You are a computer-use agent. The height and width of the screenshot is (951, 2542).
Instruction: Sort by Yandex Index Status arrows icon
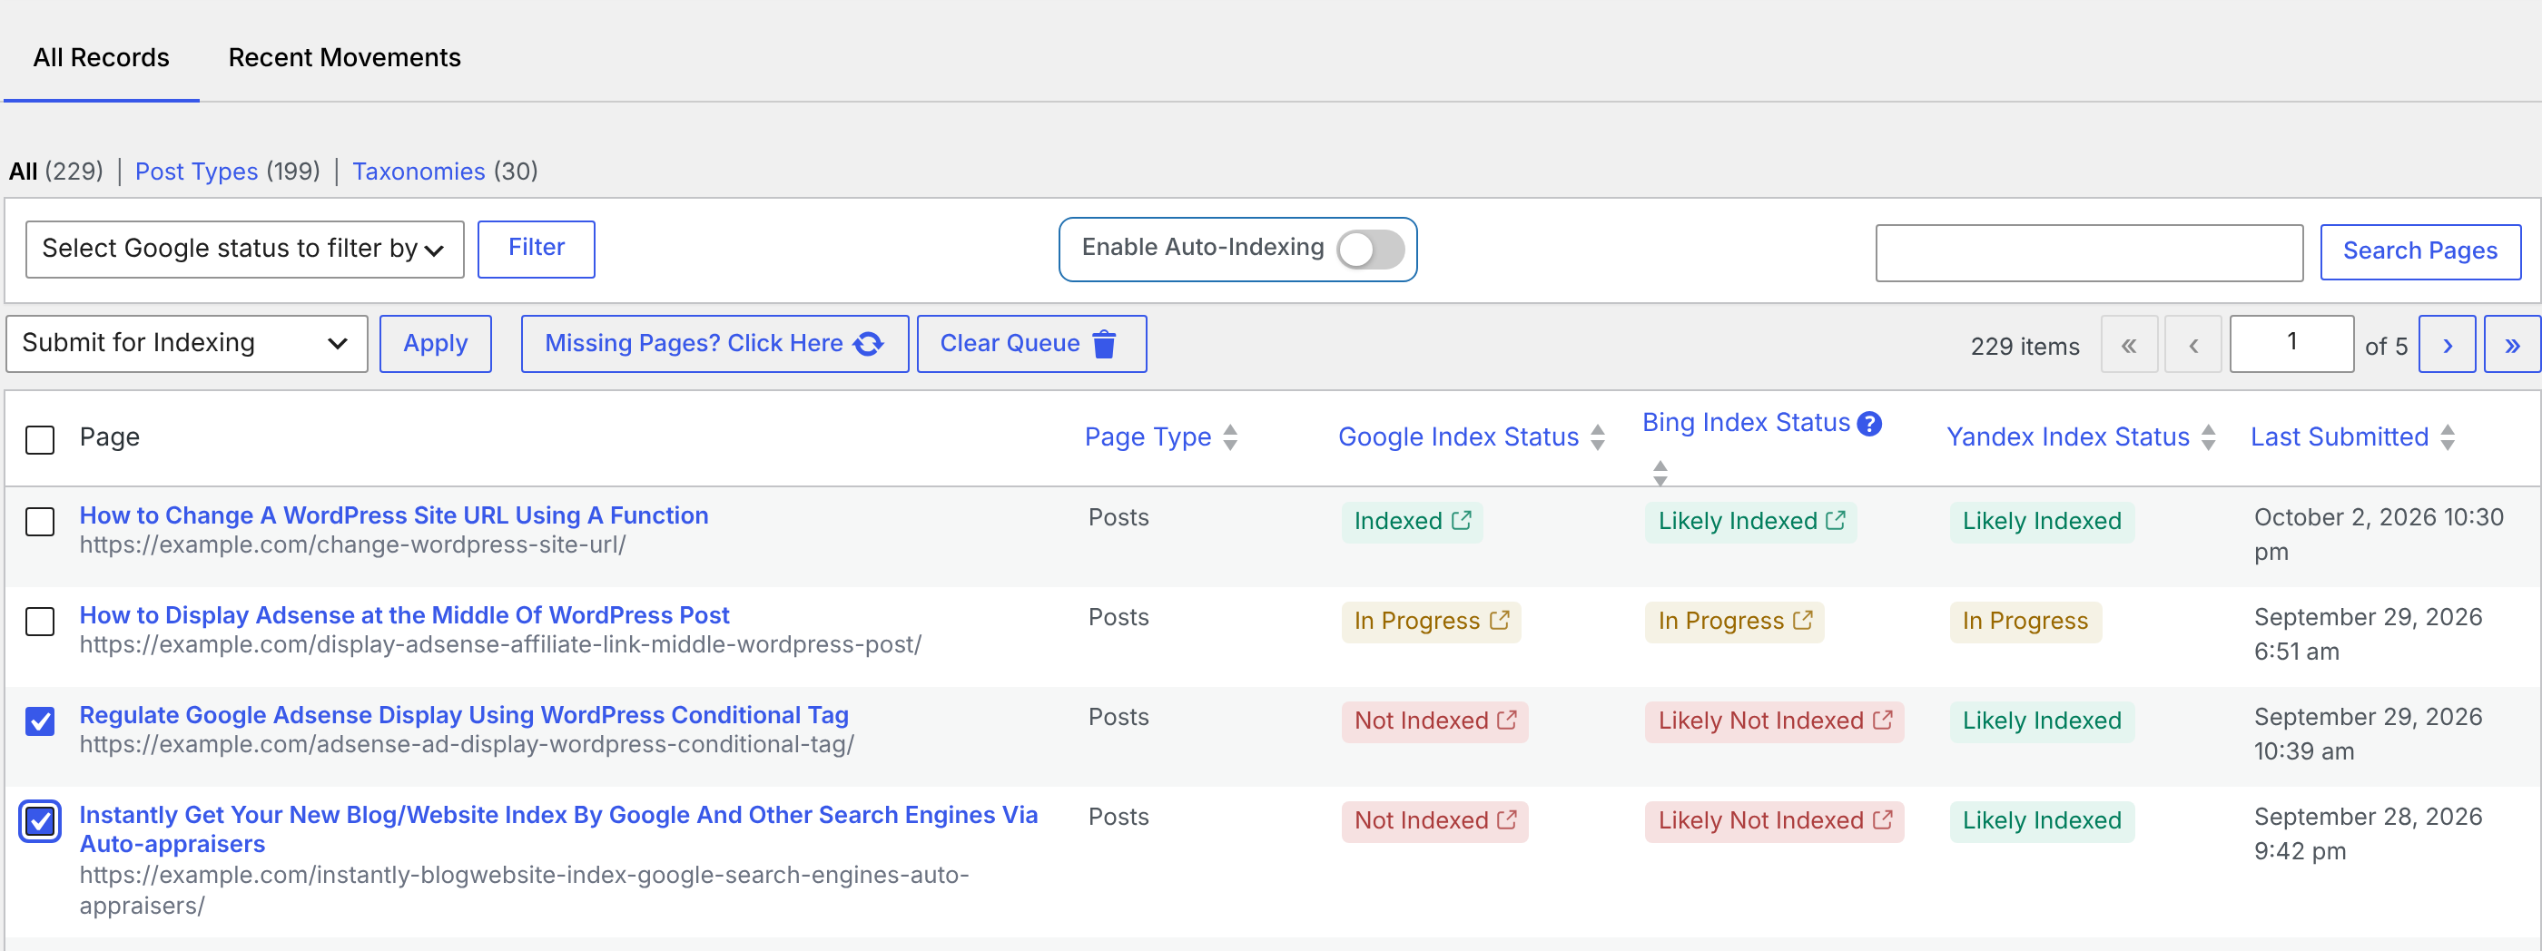pos(2208,437)
